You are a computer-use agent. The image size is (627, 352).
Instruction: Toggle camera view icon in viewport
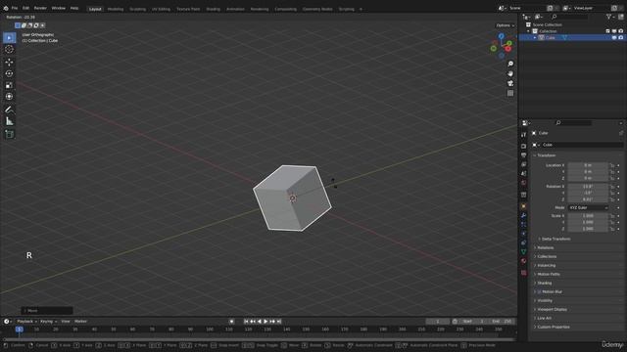tap(510, 83)
